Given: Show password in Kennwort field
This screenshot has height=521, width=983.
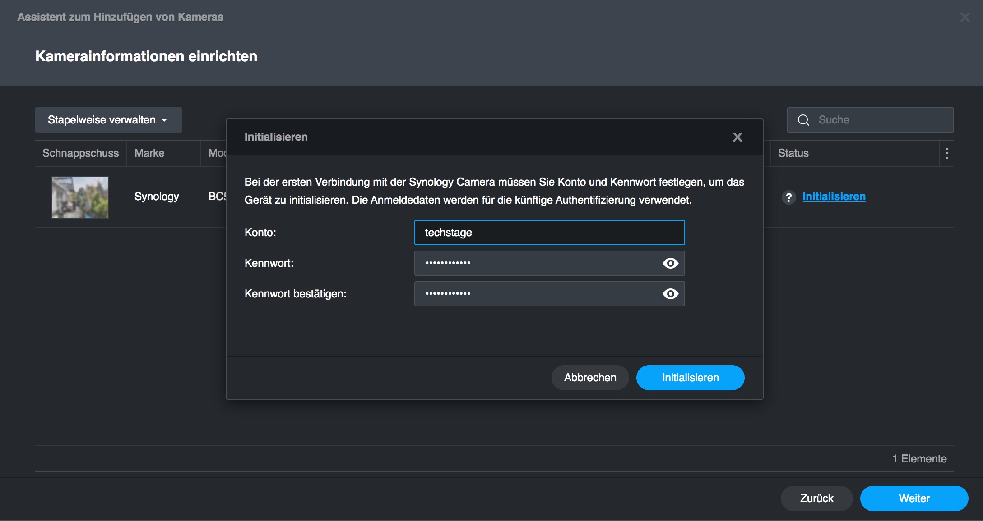Looking at the screenshot, I should [x=670, y=263].
